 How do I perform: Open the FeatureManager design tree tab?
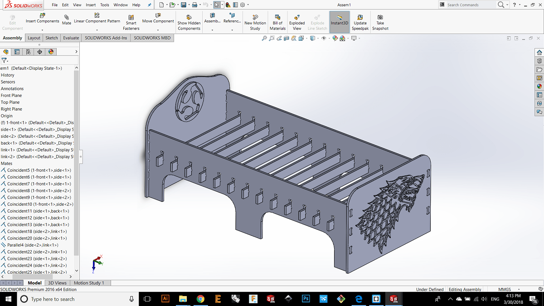(x=6, y=52)
